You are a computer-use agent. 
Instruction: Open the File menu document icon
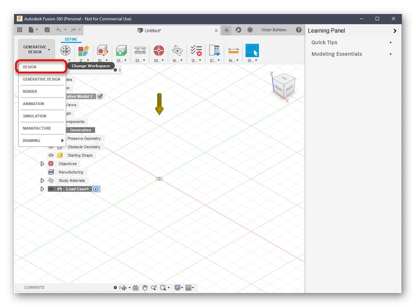(31, 30)
